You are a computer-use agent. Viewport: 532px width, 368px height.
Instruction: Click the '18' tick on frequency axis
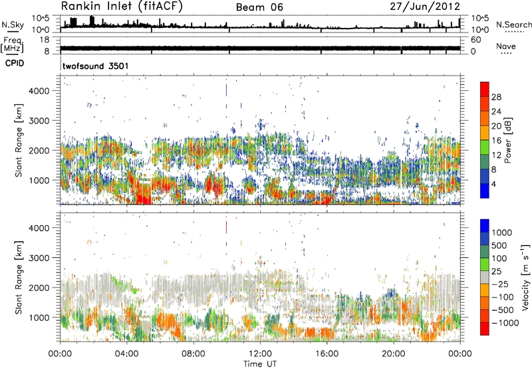tap(45, 40)
